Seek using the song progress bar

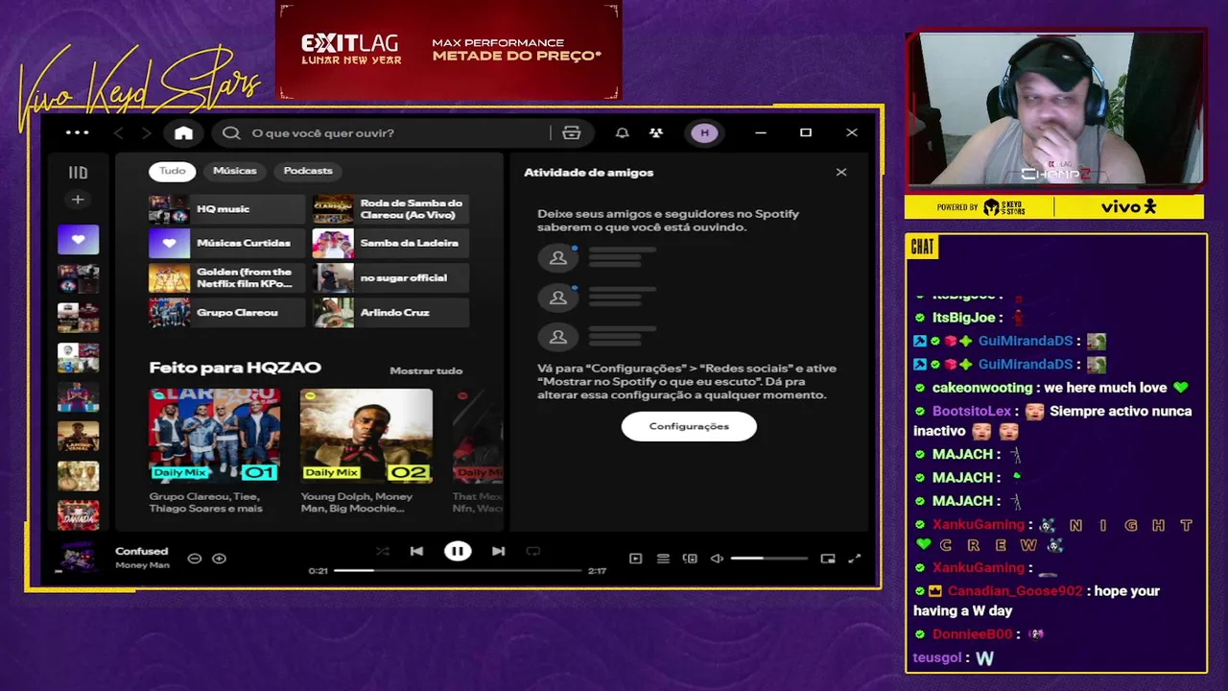(458, 571)
